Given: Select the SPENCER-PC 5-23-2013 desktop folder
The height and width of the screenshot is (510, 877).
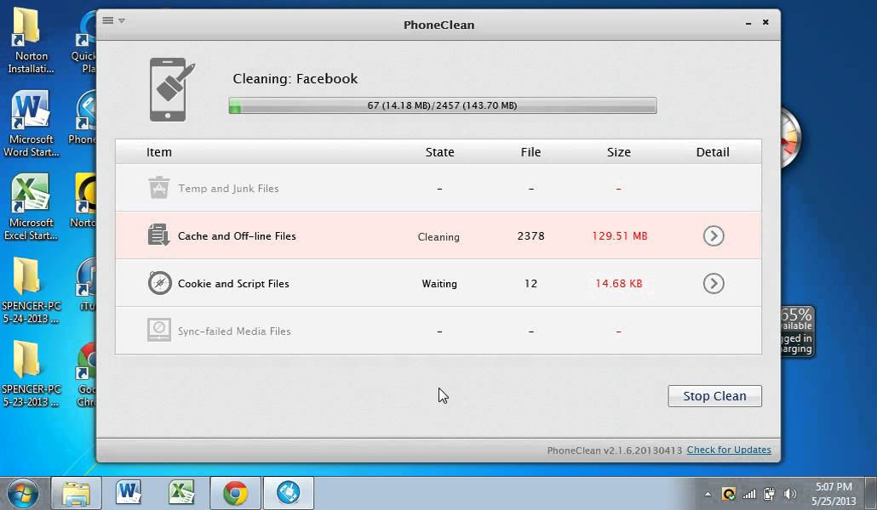Looking at the screenshot, I should pos(31,374).
